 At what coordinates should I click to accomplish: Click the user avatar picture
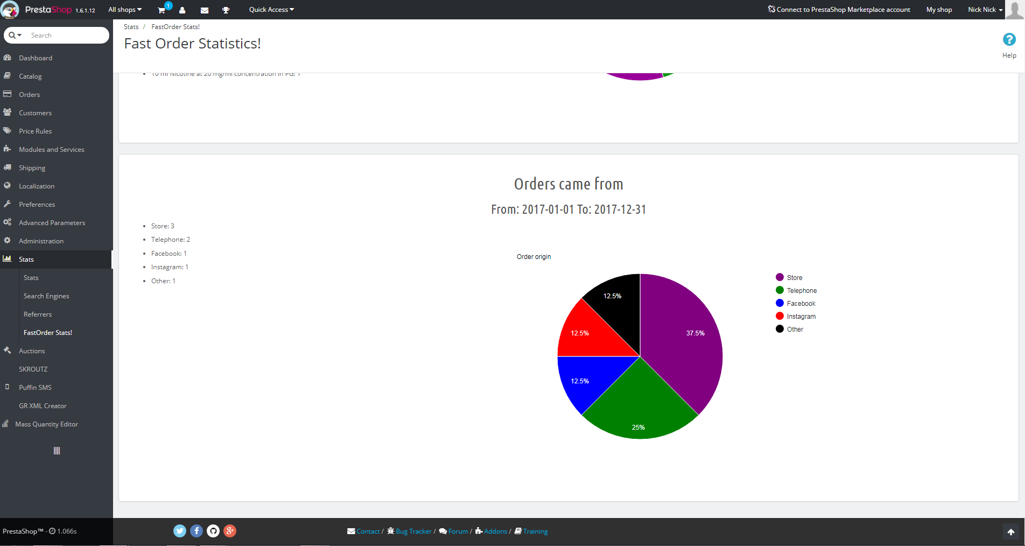(x=1015, y=10)
